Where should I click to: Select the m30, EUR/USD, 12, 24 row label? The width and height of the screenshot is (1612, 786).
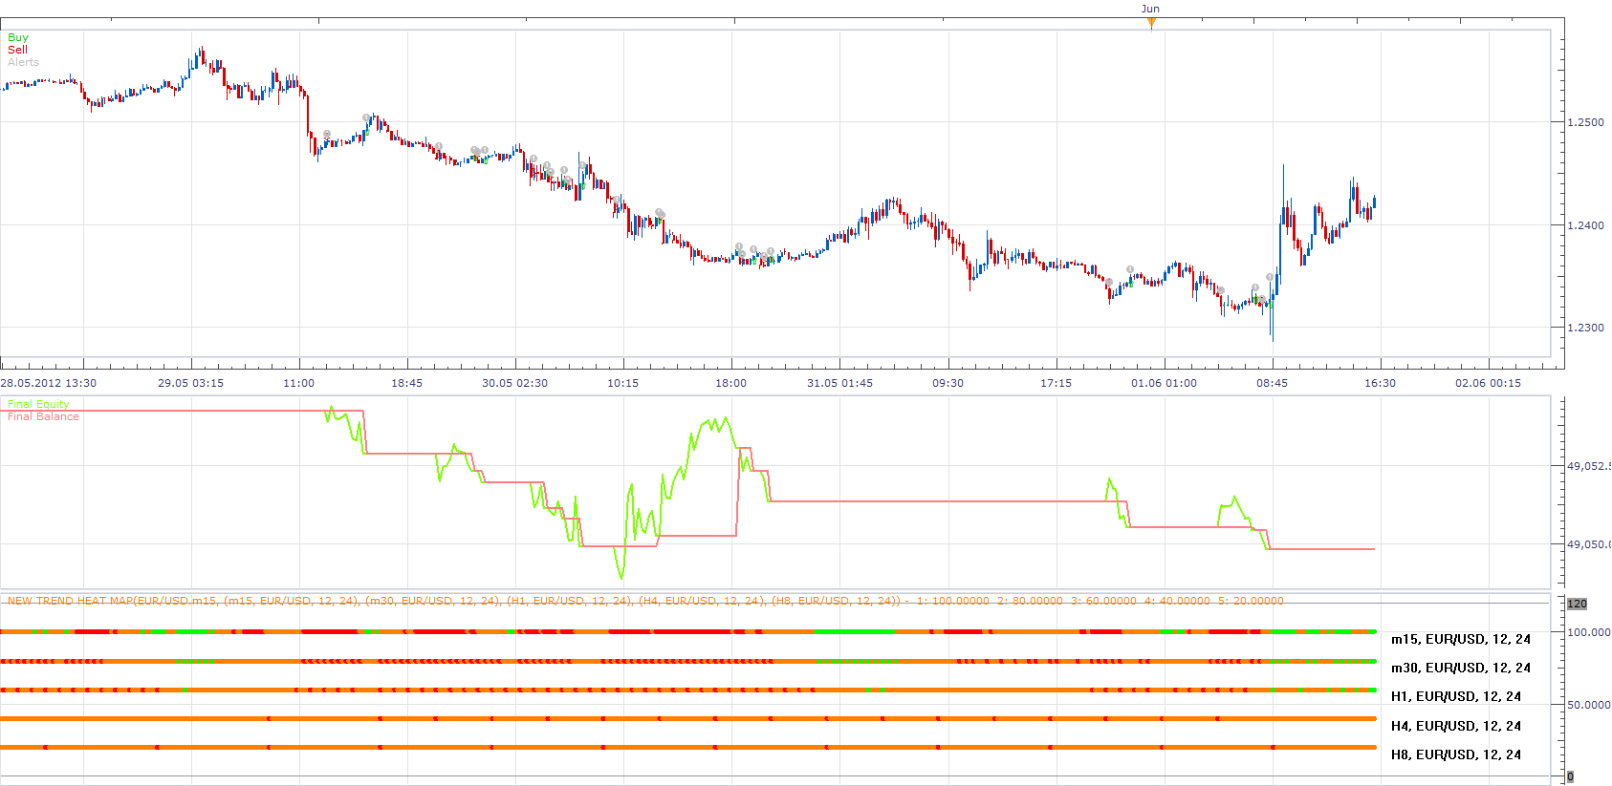[1461, 668]
